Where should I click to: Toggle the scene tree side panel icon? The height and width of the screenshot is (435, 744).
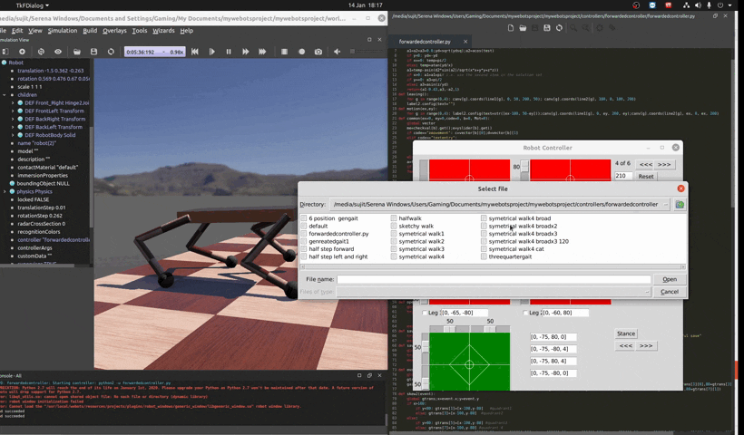tap(5, 52)
